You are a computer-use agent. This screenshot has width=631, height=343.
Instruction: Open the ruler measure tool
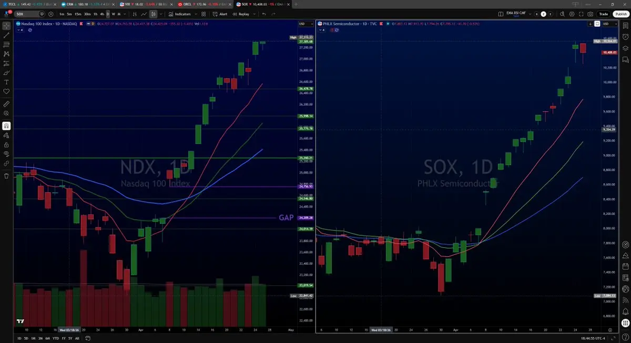[x=7, y=104]
